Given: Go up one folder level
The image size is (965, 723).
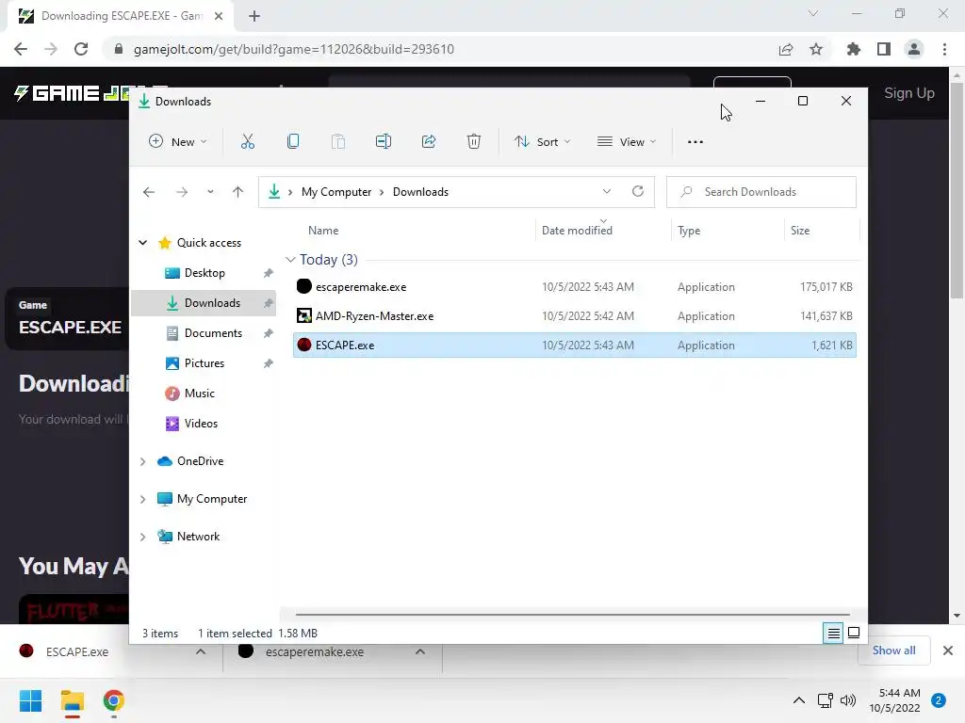Looking at the screenshot, I should click(237, 192).
